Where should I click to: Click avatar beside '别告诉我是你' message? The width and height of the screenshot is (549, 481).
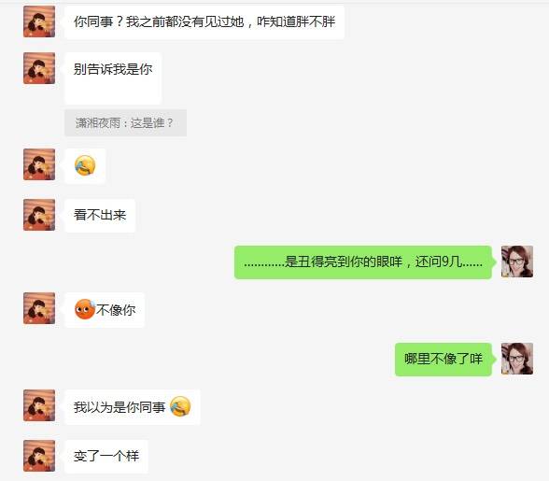pos(39,68)
